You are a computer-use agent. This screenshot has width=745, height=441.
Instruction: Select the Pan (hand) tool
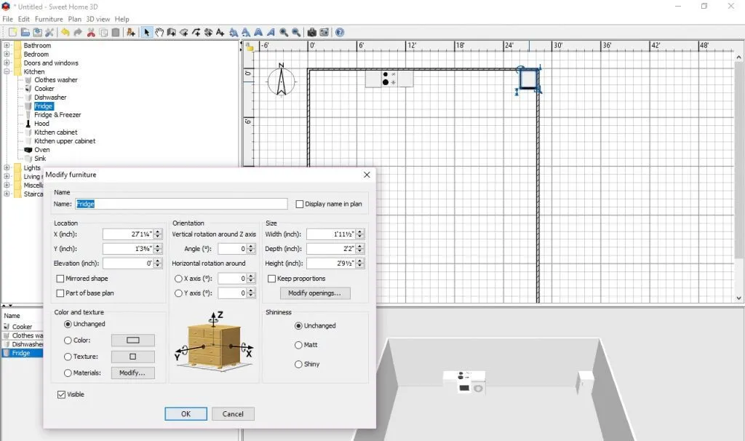coord(159,32)
